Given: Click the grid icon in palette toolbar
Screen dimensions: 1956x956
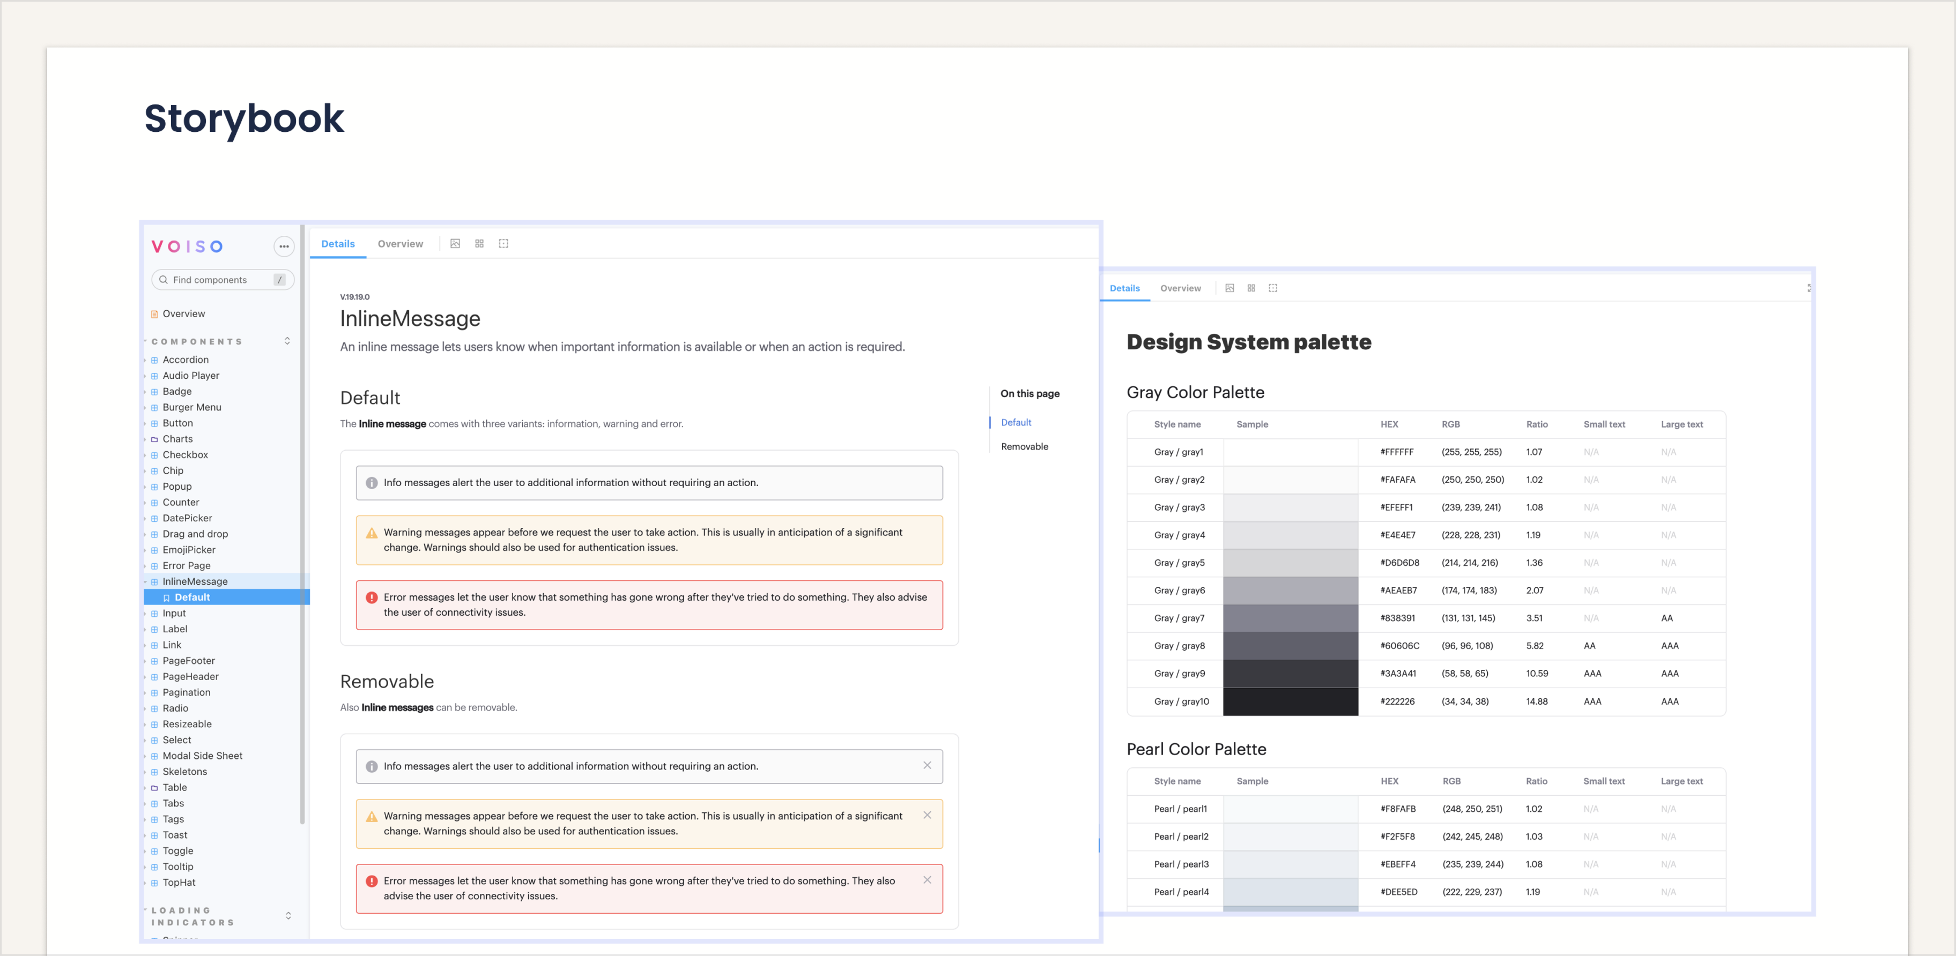Looking at the screenshot, I should coord(1251,288).
